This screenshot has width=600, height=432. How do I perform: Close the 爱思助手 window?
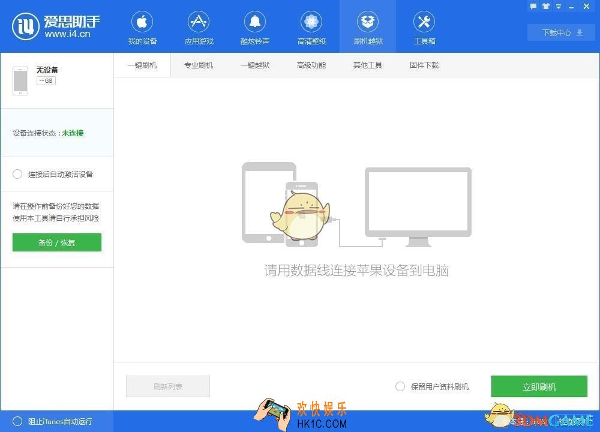point(586,6)
